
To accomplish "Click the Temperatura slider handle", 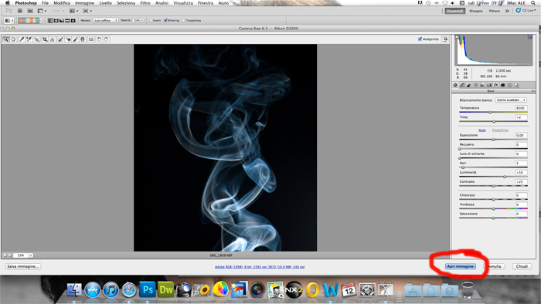I will click(x=490, y=112).
